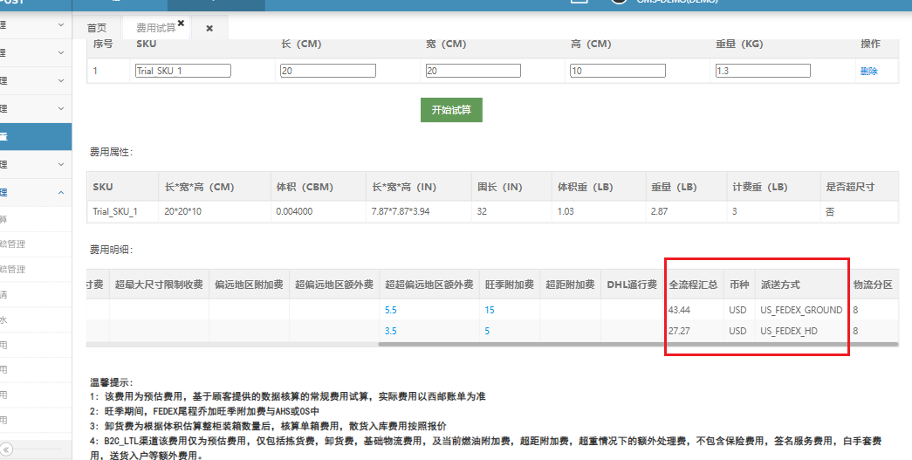Select the 计费重 (LB) value 3
912x460 pixels.
[735, 212]
